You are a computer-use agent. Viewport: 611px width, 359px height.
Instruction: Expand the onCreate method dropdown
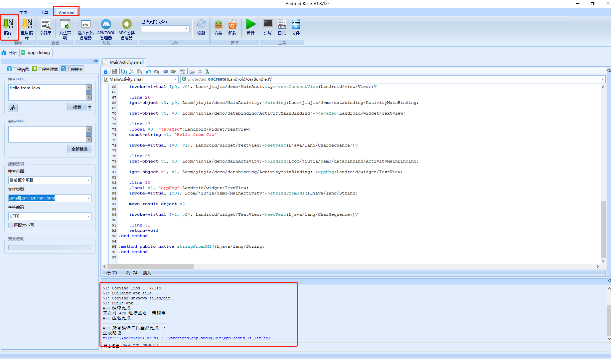pos(602,79)
